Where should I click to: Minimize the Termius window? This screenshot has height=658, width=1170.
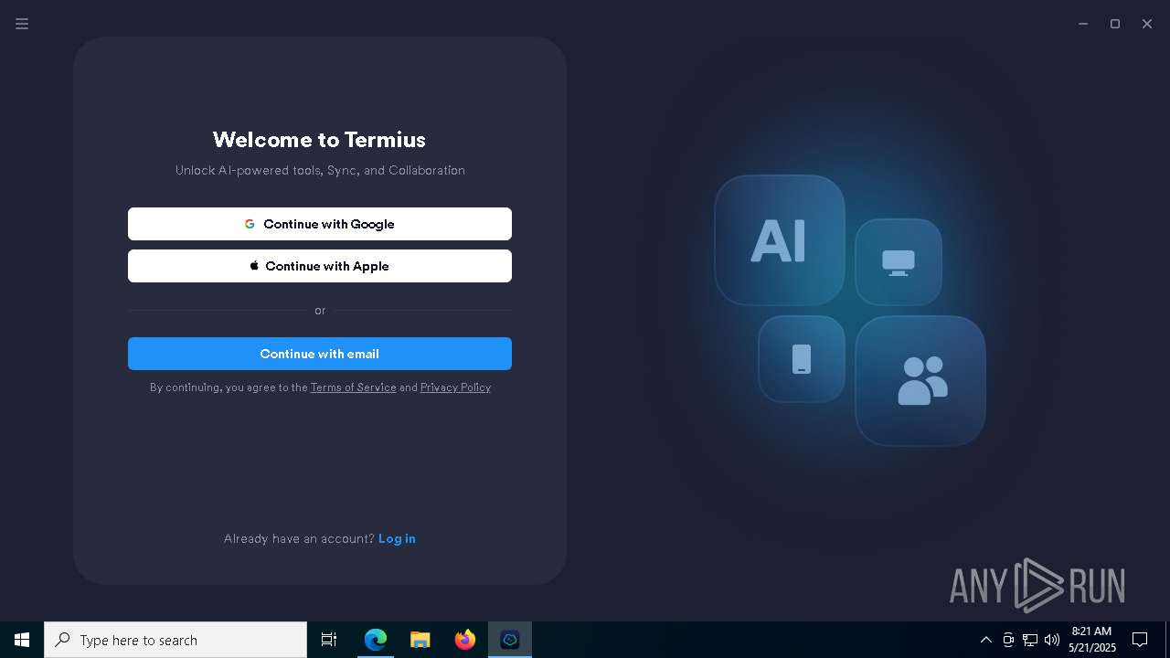(x=1083, y=24)
